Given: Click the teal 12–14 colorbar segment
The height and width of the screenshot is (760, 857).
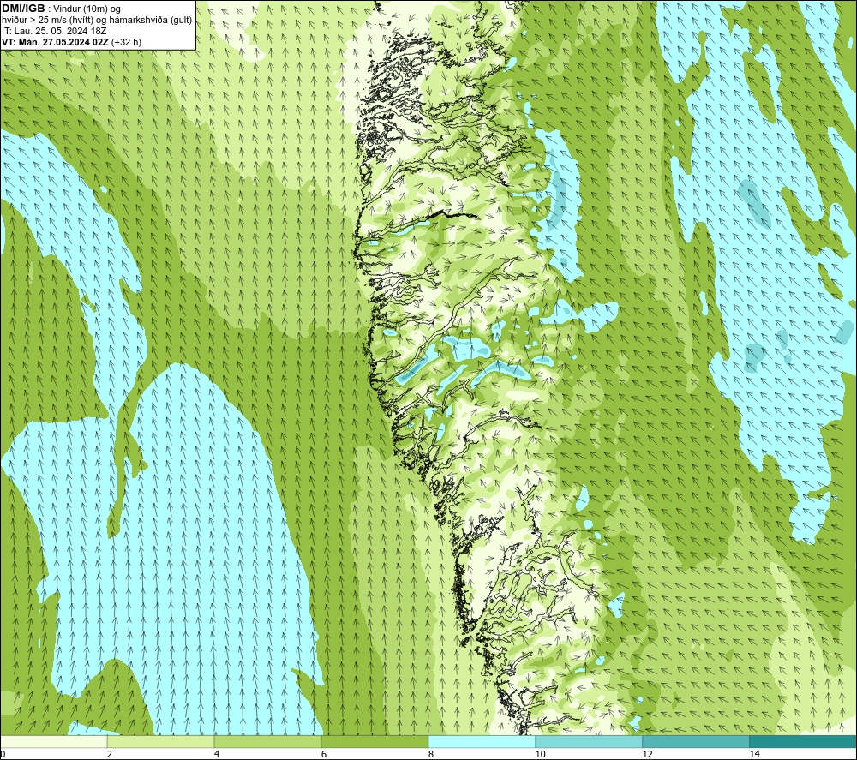Looking at the screenshot, I should coord(696,741).
